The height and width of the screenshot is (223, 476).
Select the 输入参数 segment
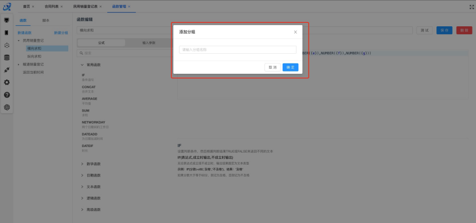[149, 43]
